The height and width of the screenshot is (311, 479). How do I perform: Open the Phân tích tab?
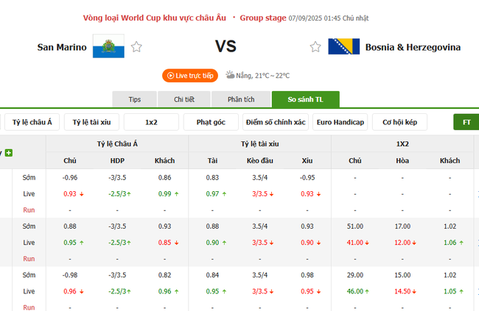[240, 100]
